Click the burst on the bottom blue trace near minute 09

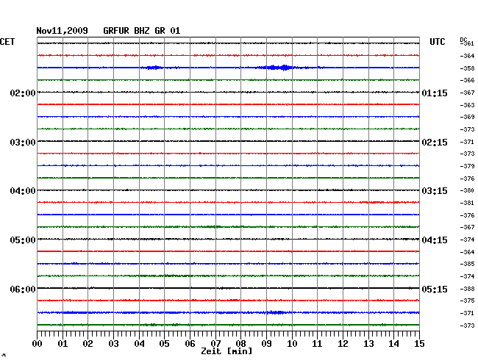coord(276,312)
